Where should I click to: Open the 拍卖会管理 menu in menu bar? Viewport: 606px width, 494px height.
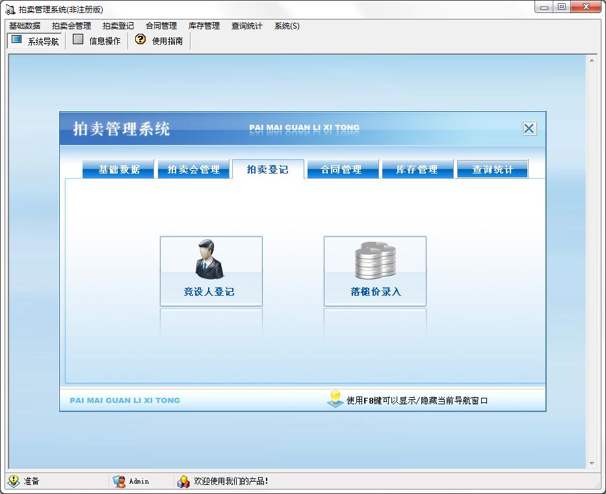click(72, 26)
